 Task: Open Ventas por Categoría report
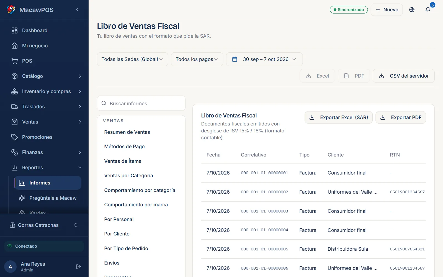128,176
